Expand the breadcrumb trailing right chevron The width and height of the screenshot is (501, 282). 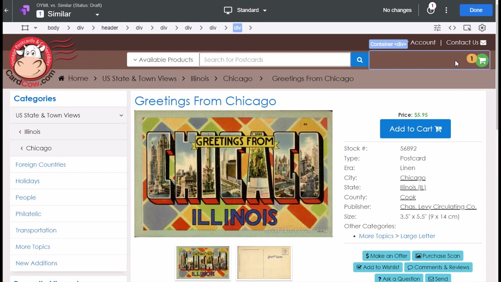tap(250, 28)
